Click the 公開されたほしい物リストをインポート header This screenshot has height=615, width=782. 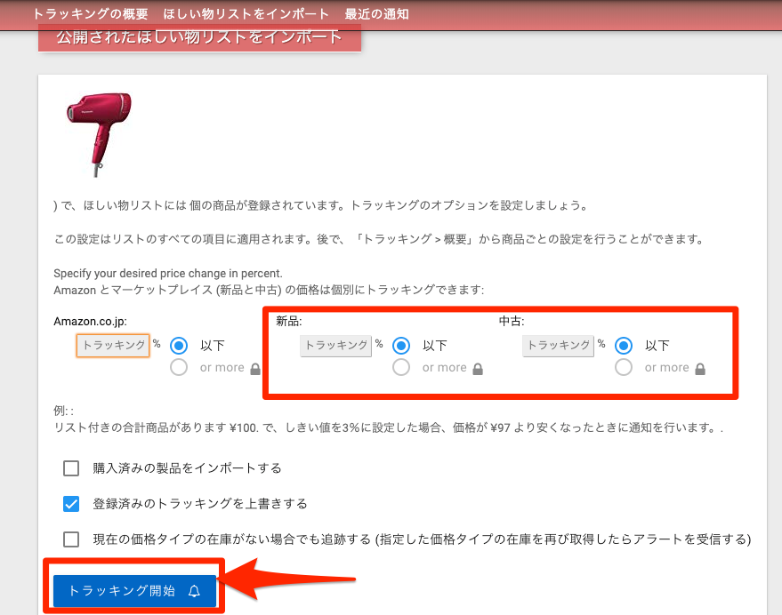click(199, 38)
